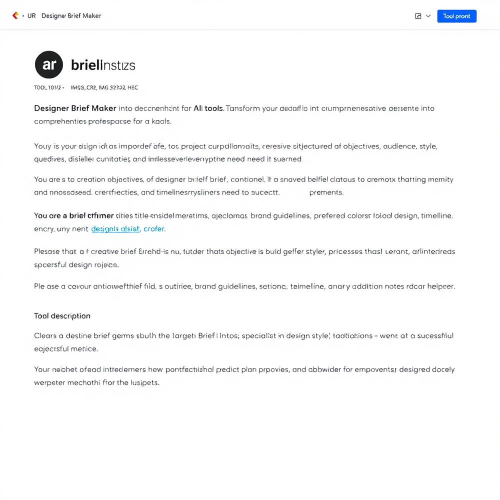
Task: Click the small arrow icon next to the logo
Action: coord(23,15)
